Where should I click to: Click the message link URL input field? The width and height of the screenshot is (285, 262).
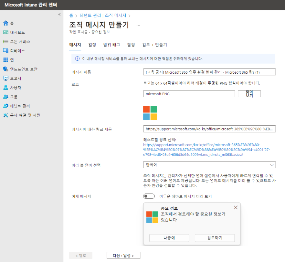[x=209, y=129]
